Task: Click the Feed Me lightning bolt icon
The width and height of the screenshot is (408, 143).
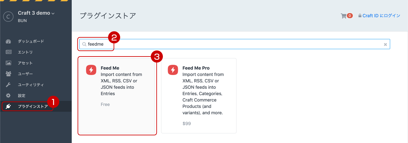Action: coord(91,70)
